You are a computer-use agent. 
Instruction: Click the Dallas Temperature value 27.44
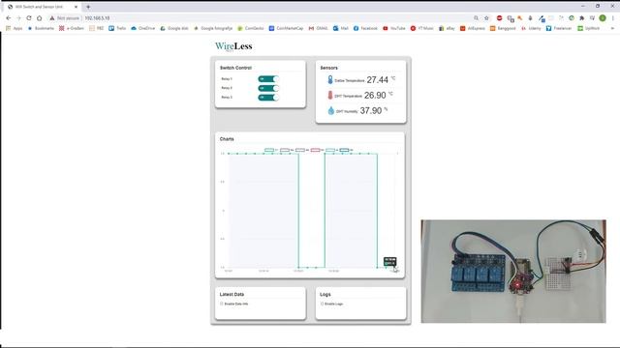coord(377,80)
